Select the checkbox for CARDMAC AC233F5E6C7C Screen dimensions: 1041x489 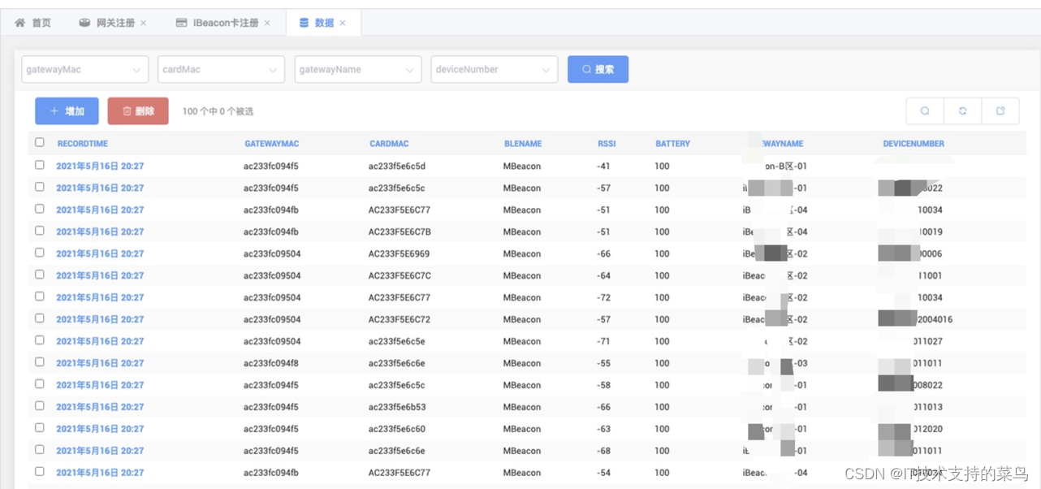coord(39,275)
